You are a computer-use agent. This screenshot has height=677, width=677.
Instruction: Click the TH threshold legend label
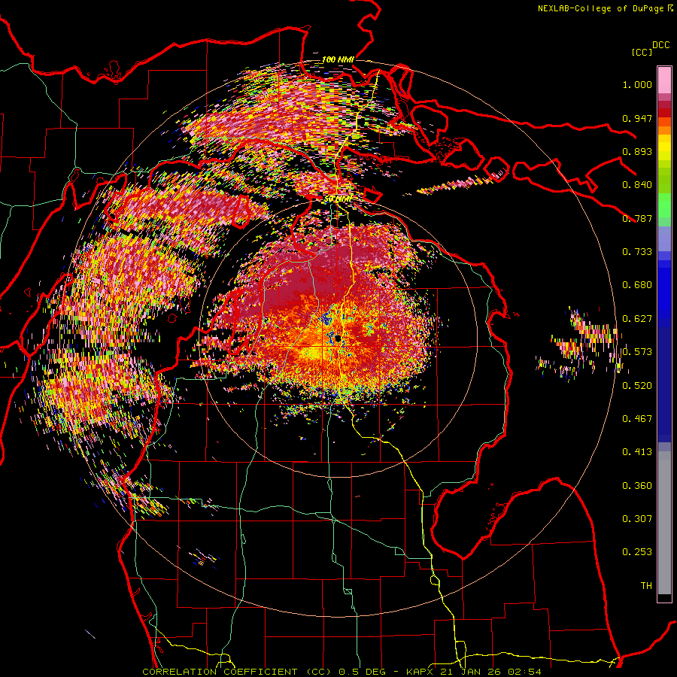646,586
